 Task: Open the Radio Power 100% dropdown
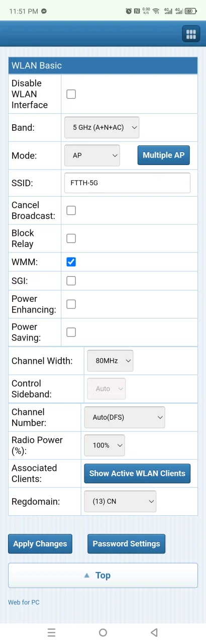105,445
